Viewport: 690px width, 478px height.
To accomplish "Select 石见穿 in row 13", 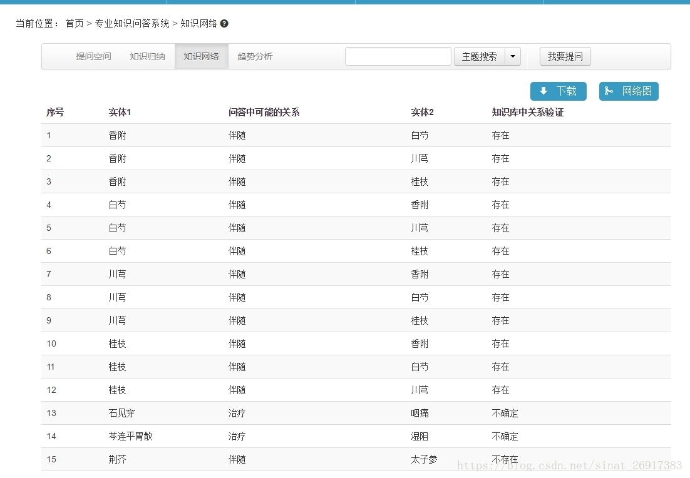I will (122, 414).
